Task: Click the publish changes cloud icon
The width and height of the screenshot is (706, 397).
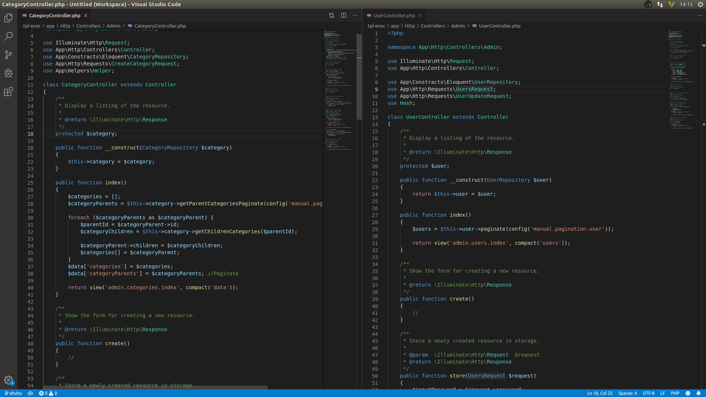Action: point(30,393)
